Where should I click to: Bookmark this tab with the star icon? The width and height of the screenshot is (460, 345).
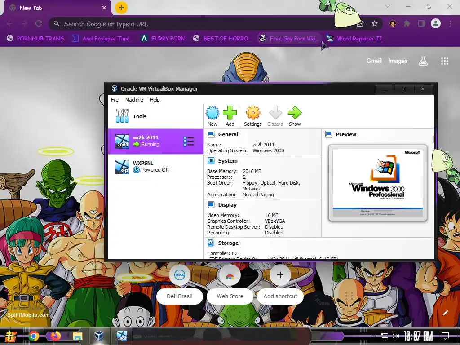point(374,23)
